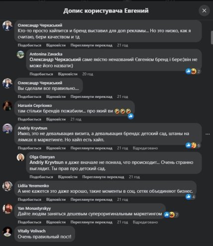
Task: View reactions on Yan Monastyrskyy's comment
Action: point(171,215)
